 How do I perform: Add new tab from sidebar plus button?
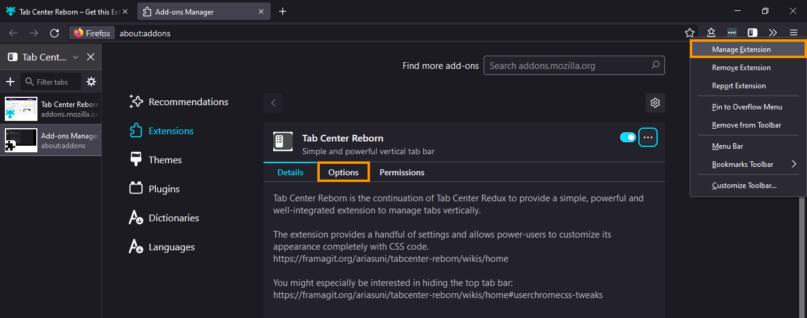click(x=10, y=82)
